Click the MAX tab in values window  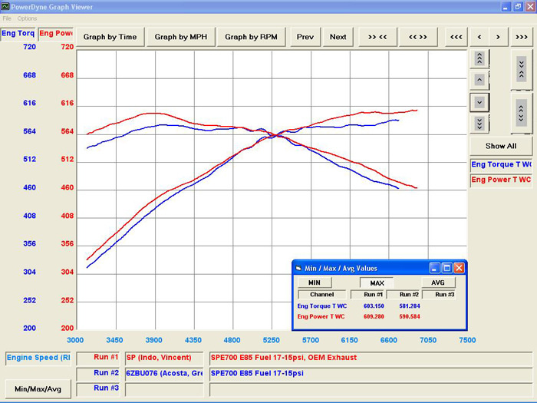tap(377, 283)
